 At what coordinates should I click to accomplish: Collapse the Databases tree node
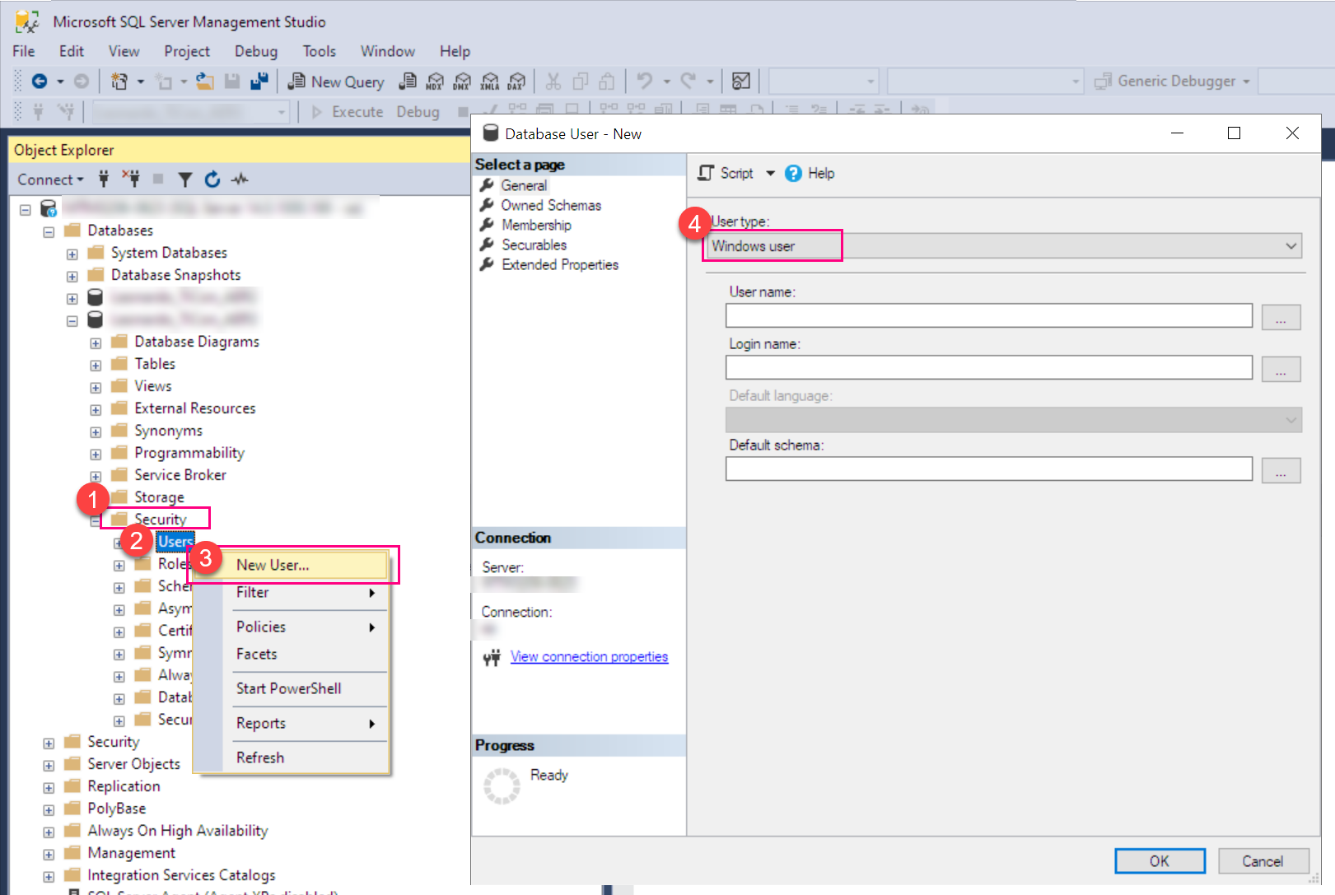(x=49, y=231)
